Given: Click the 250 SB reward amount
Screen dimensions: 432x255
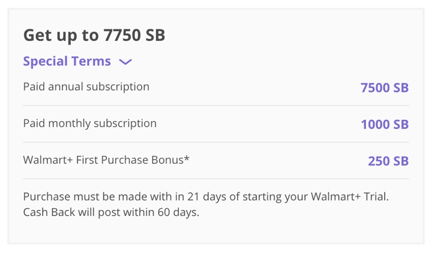Looking at the screenshot, I should tap(388, 161).
